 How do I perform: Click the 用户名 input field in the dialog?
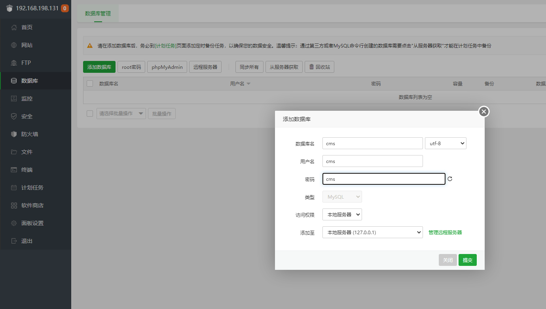[x=373, y=161]
